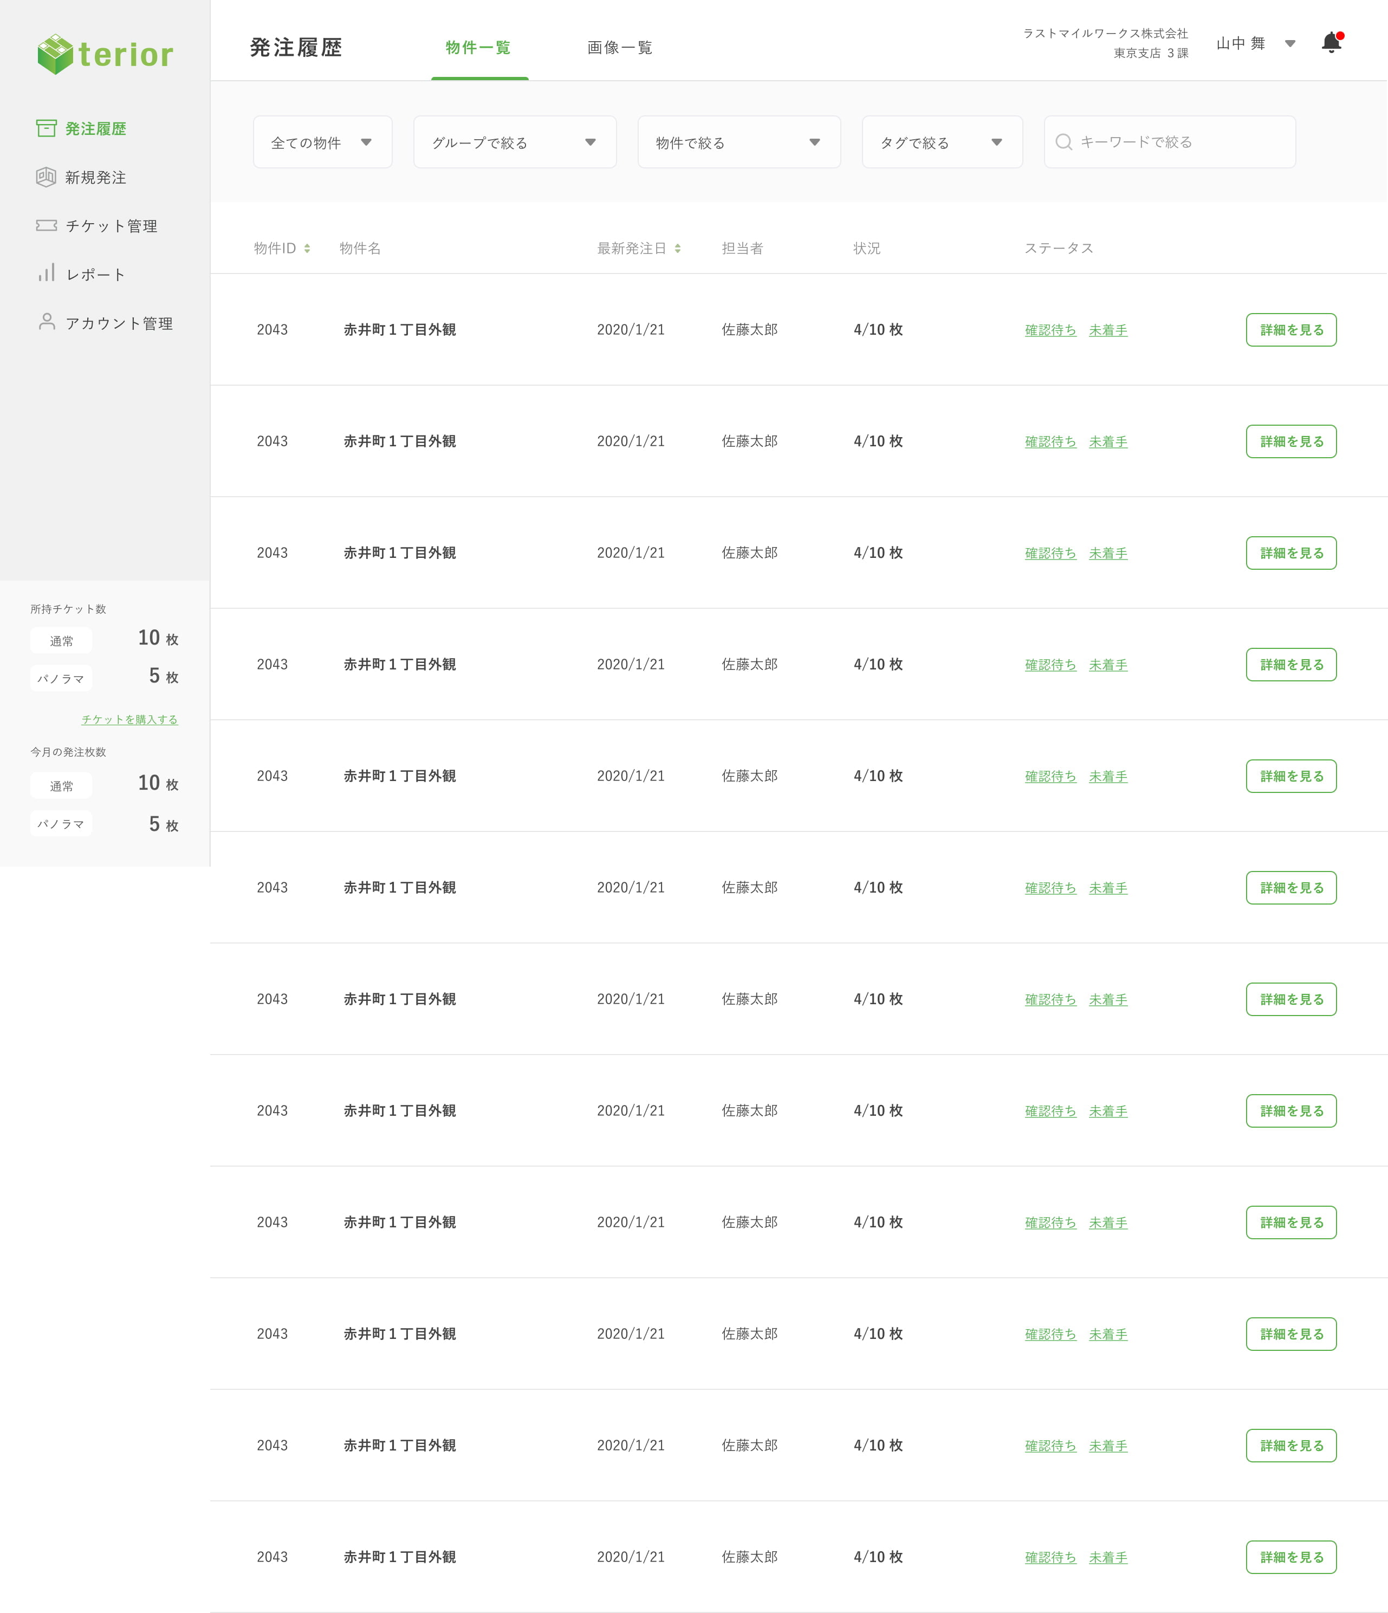
Task: Expand the 山中 舞 user menu arrow
Action: tap(1290, 43)
